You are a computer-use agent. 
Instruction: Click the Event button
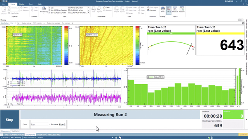(25, 124)
